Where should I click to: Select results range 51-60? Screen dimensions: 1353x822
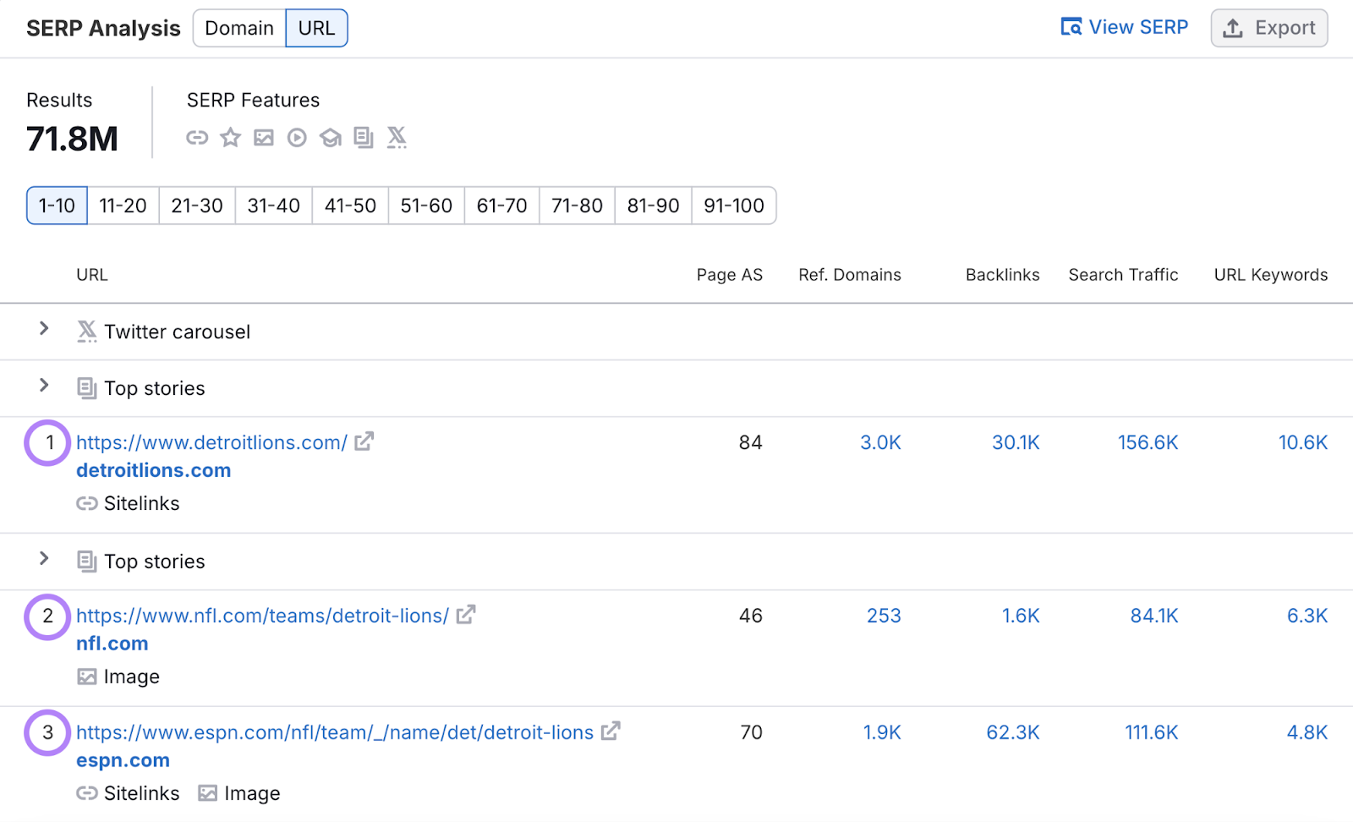(x=426, y=205)
